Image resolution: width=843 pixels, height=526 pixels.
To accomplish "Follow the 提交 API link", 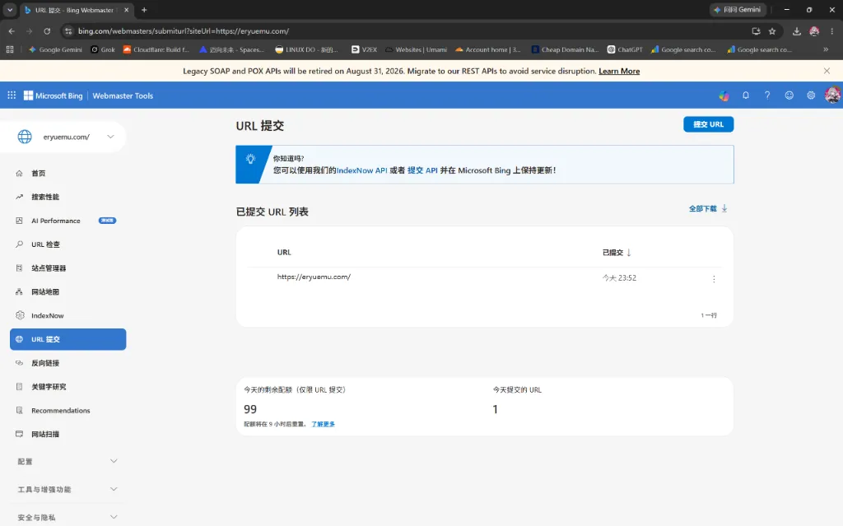I will pyautogui.click(x=422, y=170).
